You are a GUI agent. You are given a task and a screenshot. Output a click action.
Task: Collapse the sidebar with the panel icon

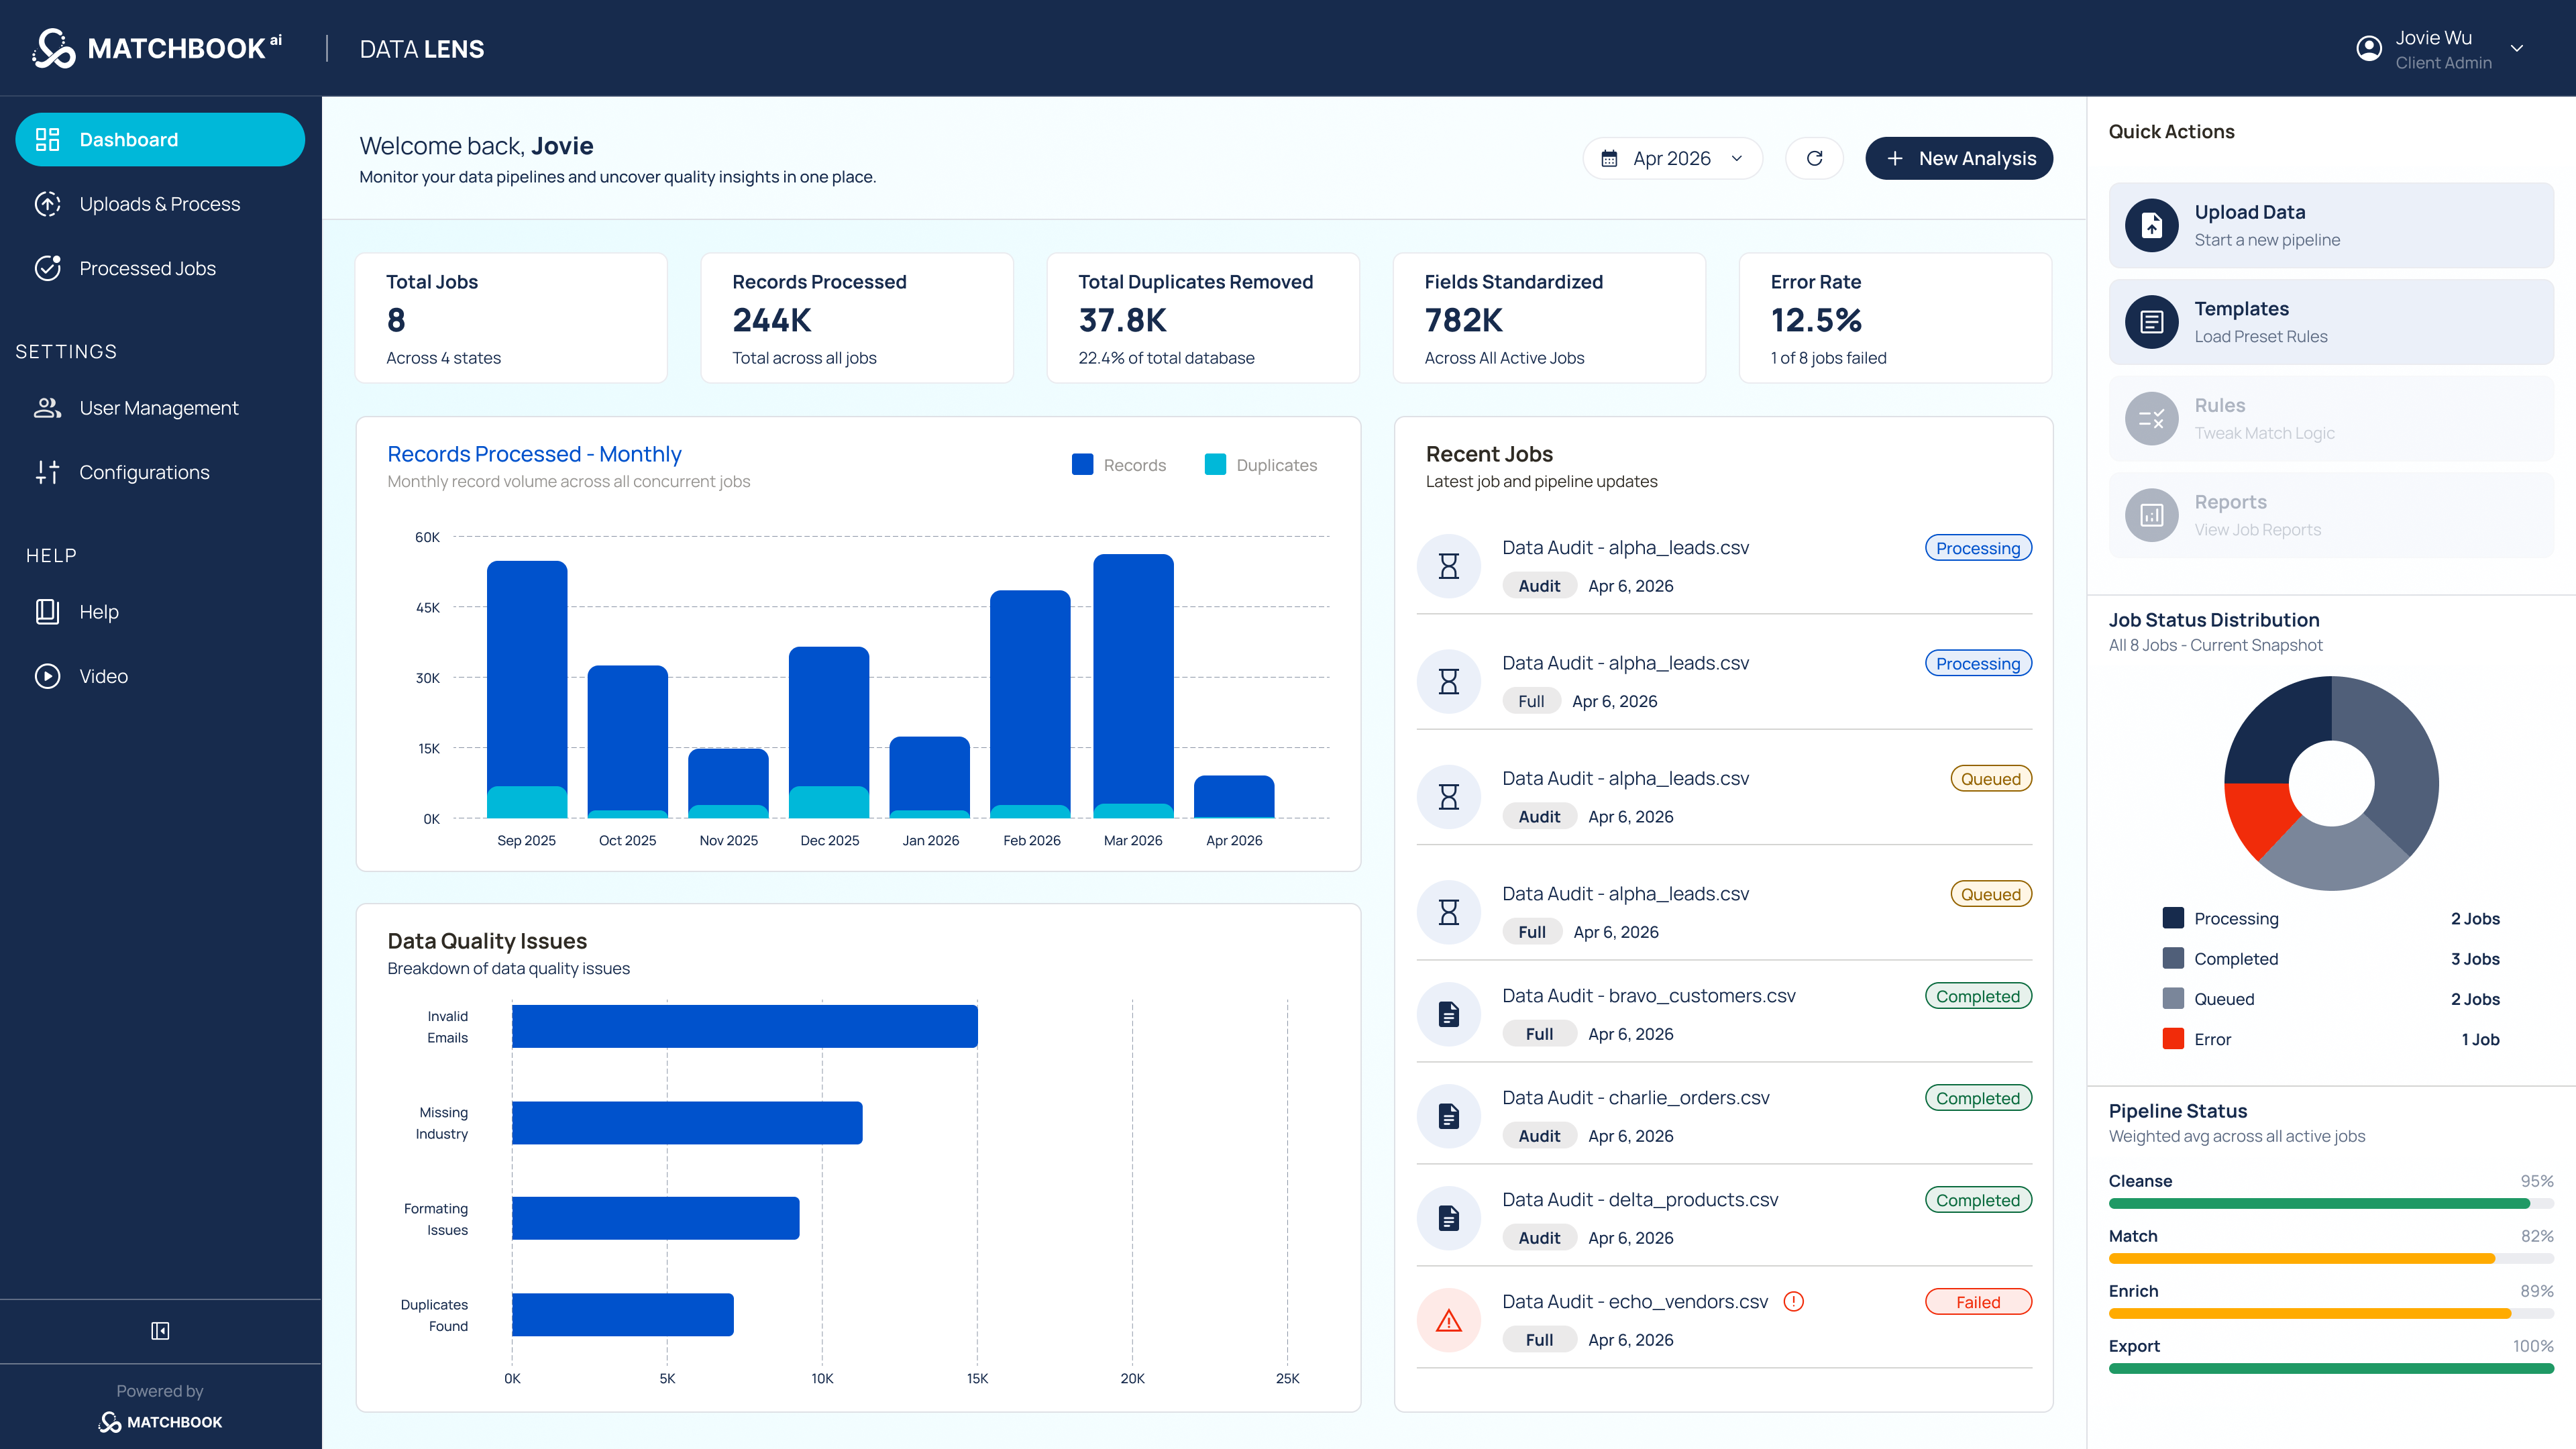pyautogui.click(x=160, y=1331)
